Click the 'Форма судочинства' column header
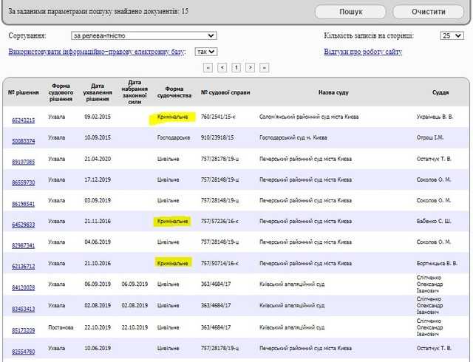The image size is (473, 362). 174,93
